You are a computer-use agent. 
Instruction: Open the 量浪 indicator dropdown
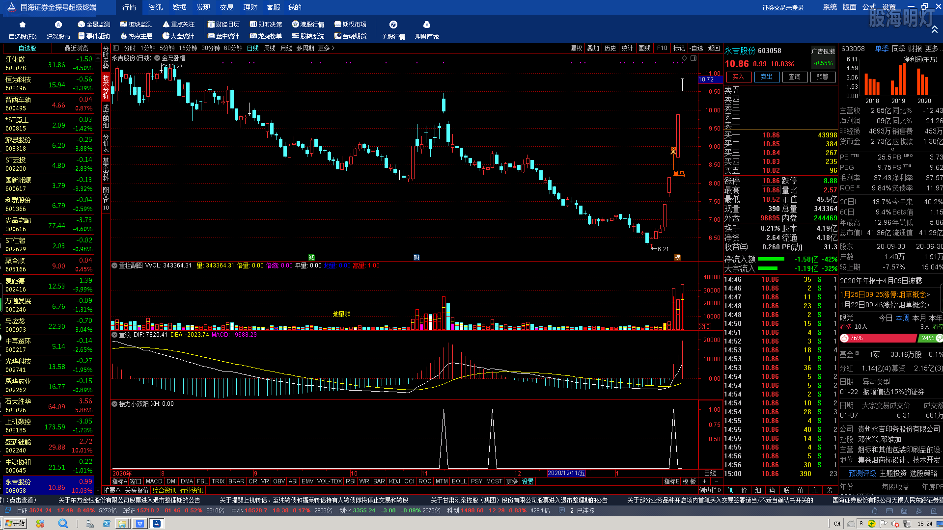coord(114,335)
